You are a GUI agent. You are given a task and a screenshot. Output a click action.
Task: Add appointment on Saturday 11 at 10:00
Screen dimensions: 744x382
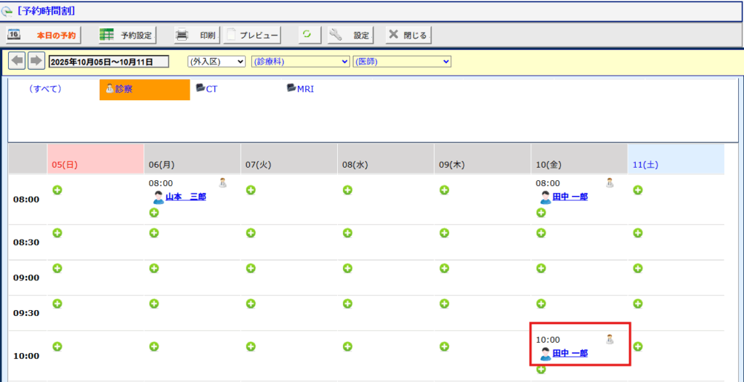(638, 346)
